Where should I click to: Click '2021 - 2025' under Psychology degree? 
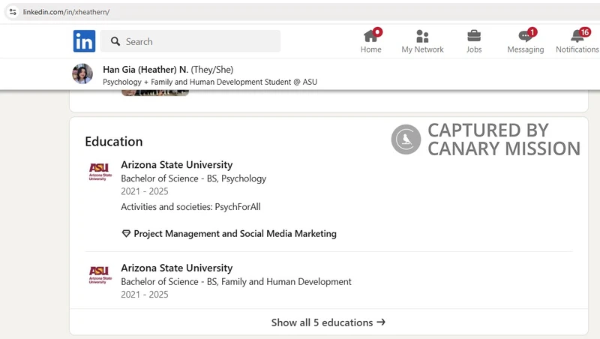click(145, 191)
